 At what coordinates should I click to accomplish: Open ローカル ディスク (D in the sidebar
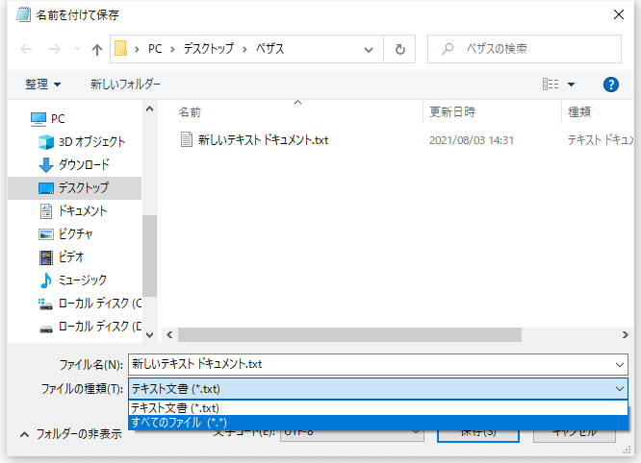pyautogui.click(x=90, y=327)
